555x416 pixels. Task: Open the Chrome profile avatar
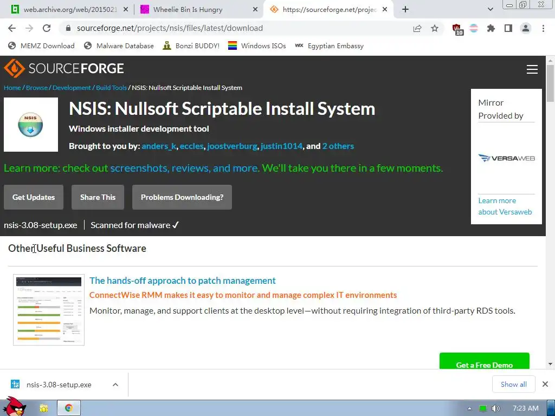coord(526,28)
